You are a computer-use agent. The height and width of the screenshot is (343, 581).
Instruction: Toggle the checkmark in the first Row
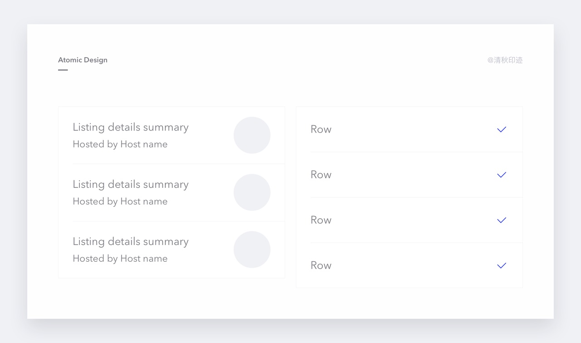(502, 129)
